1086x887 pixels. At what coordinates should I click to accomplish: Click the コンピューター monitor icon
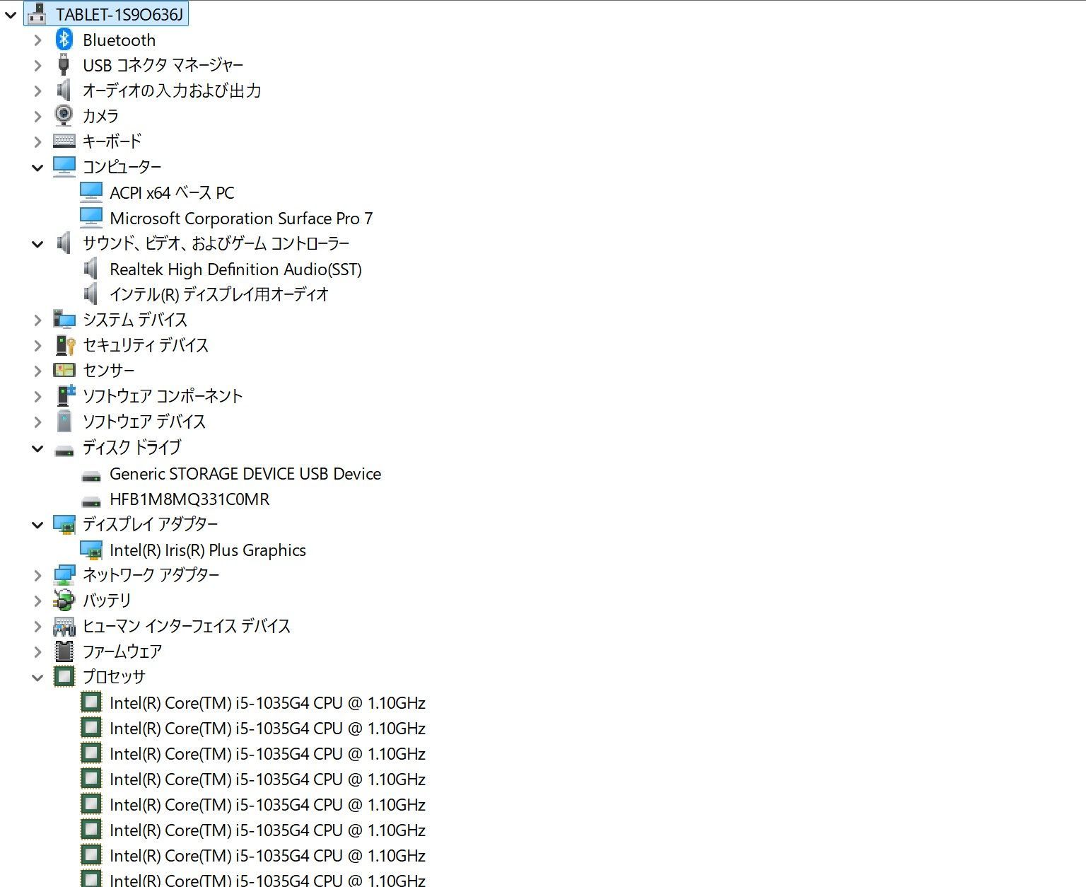tap(64, 167)
